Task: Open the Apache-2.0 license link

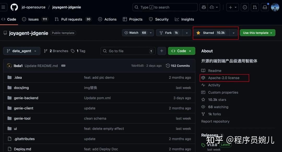Action: pos(224,78)
